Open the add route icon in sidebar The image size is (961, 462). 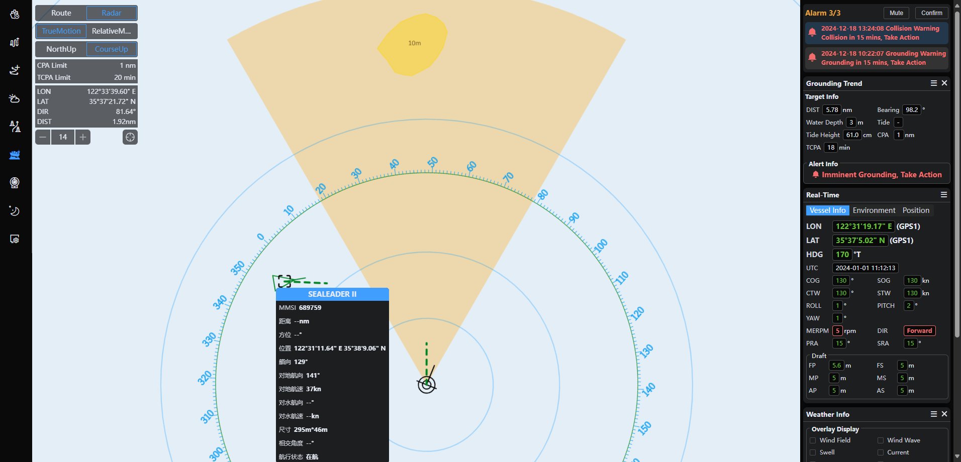click(15, 70)
